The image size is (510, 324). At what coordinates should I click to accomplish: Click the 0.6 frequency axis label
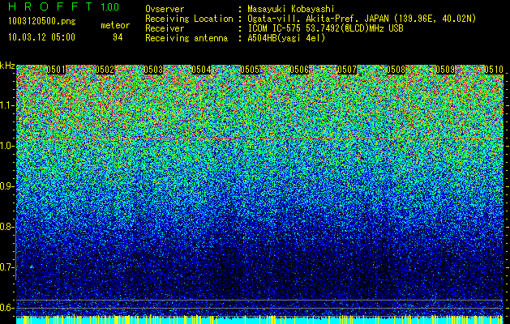coord(6,308)
